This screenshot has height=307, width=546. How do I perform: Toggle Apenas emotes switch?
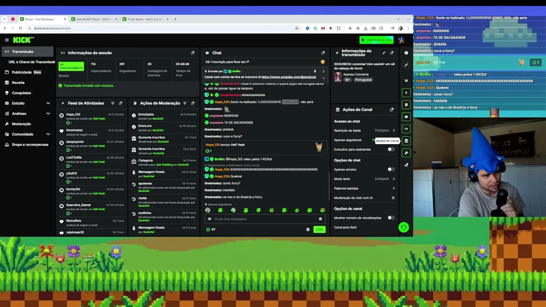(390, 170)
